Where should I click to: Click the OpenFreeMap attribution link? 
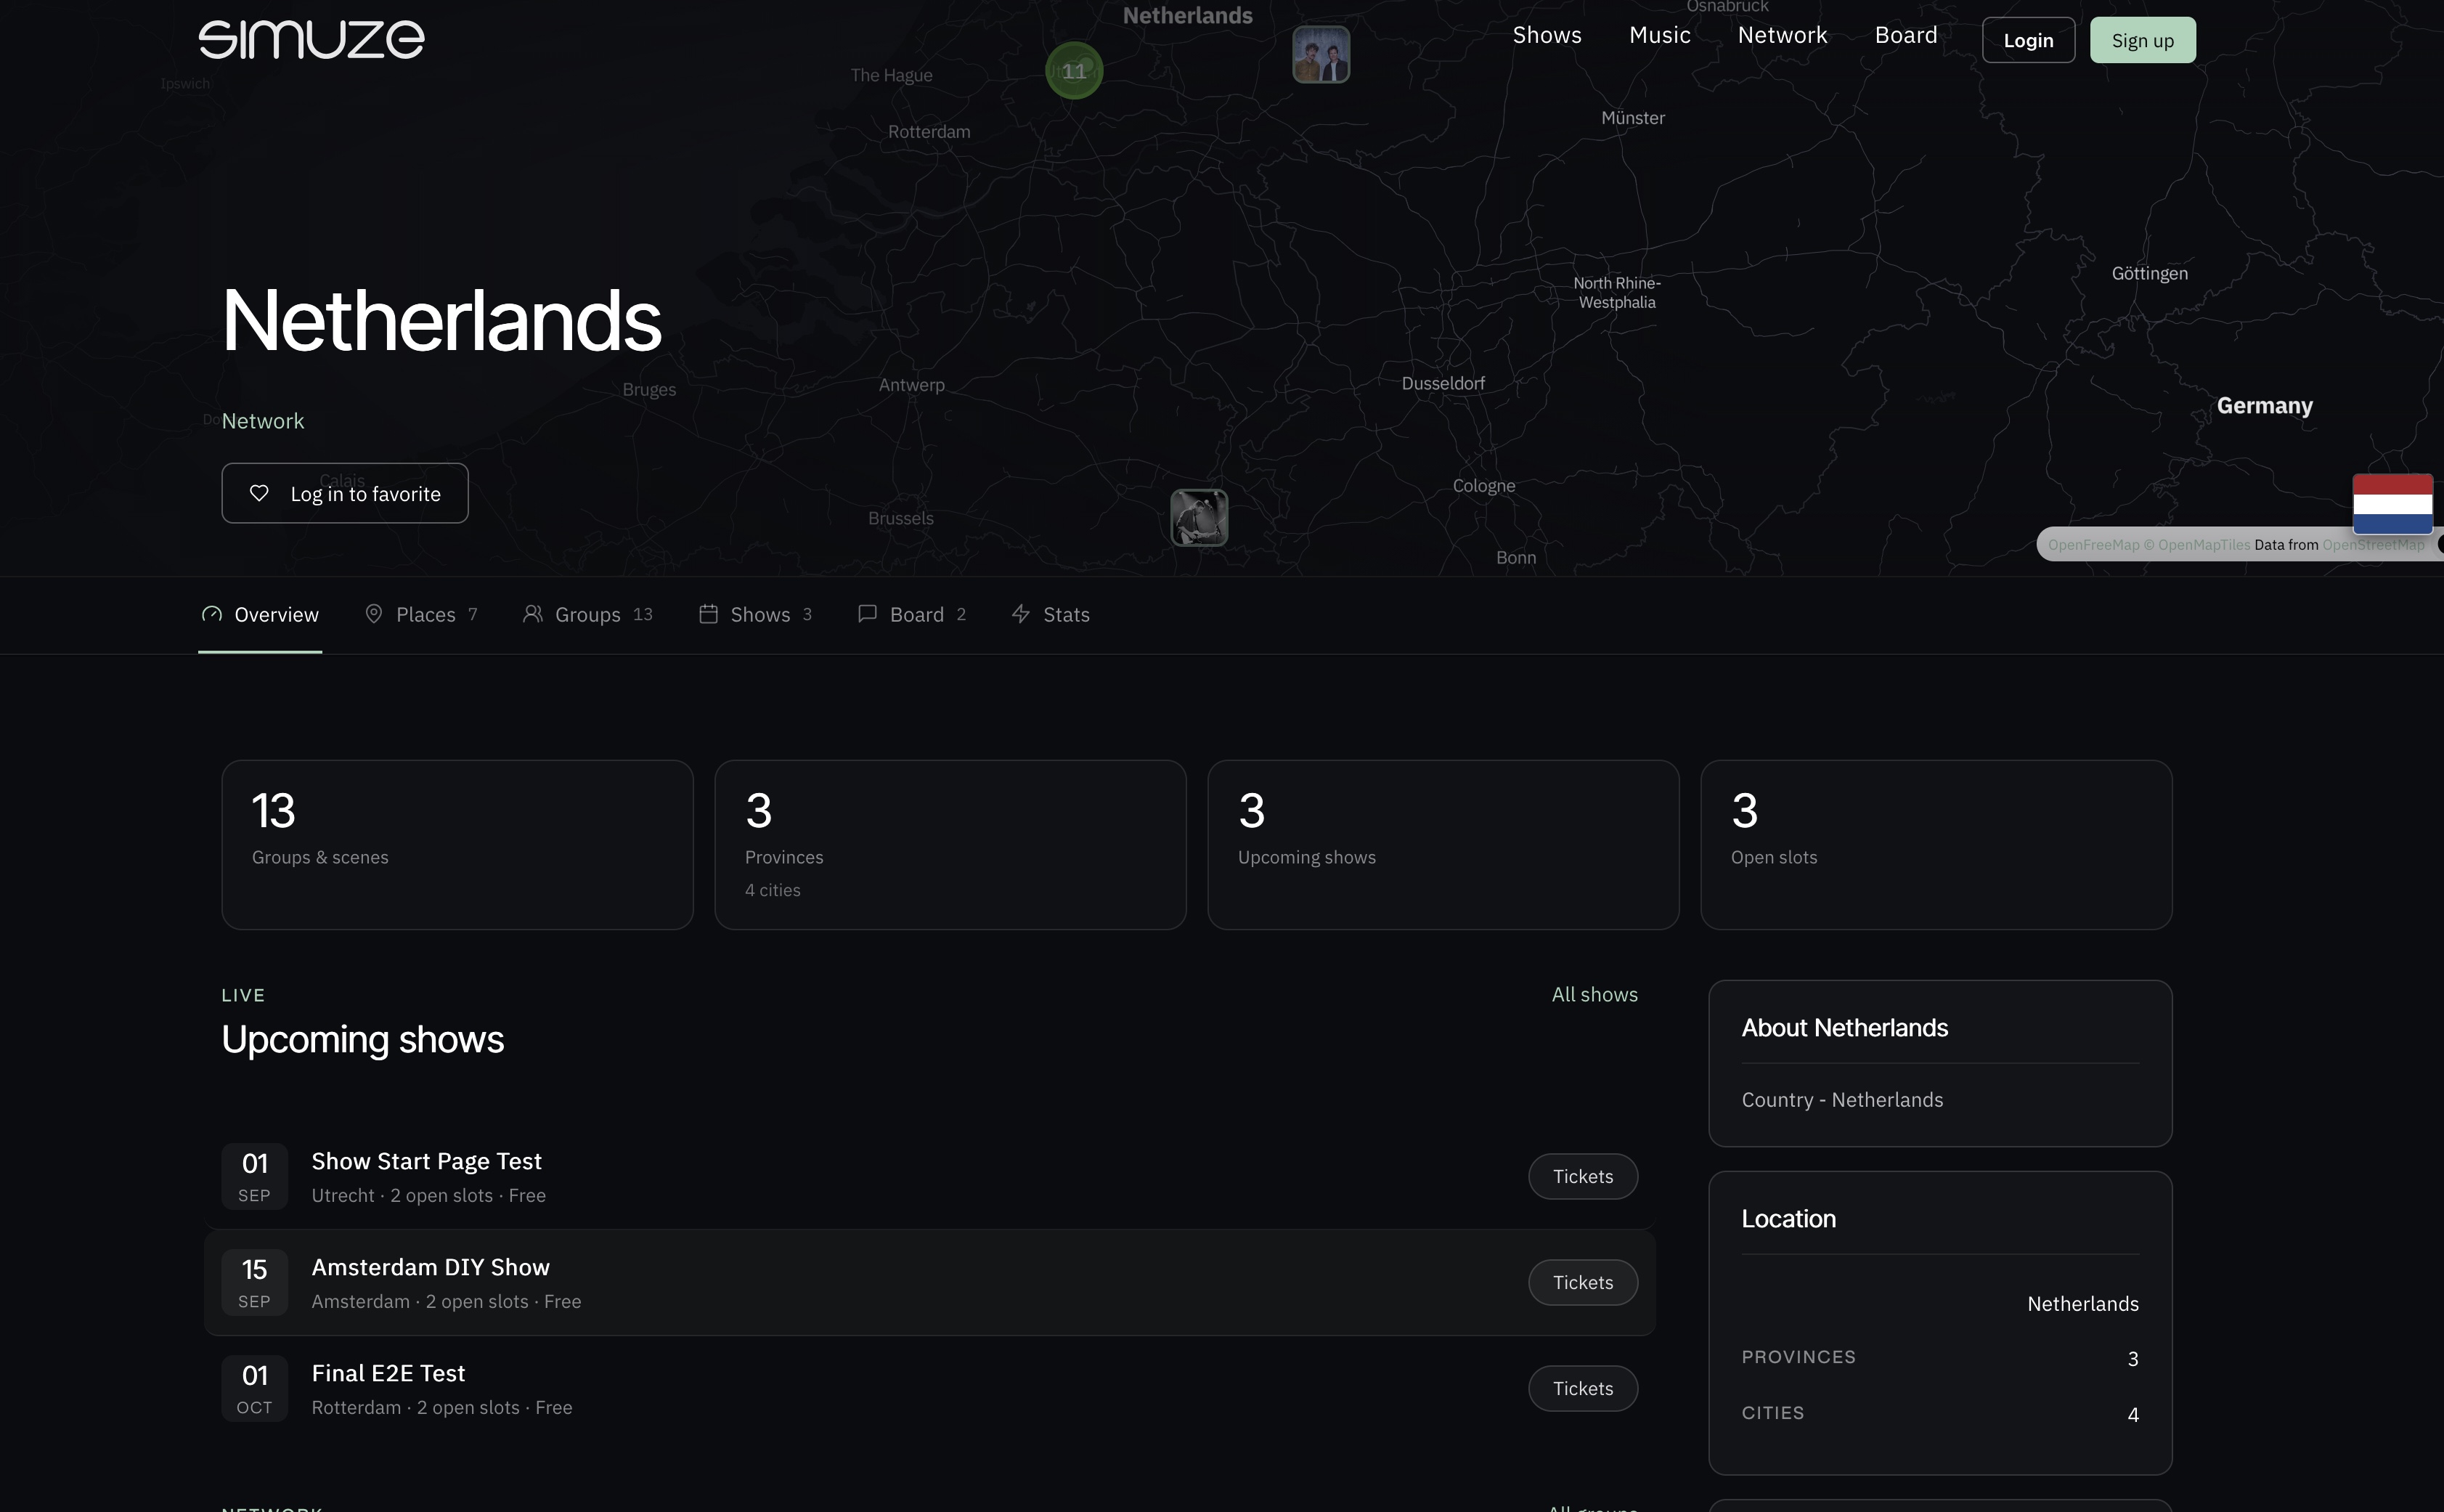click(x=2093, y=545)
